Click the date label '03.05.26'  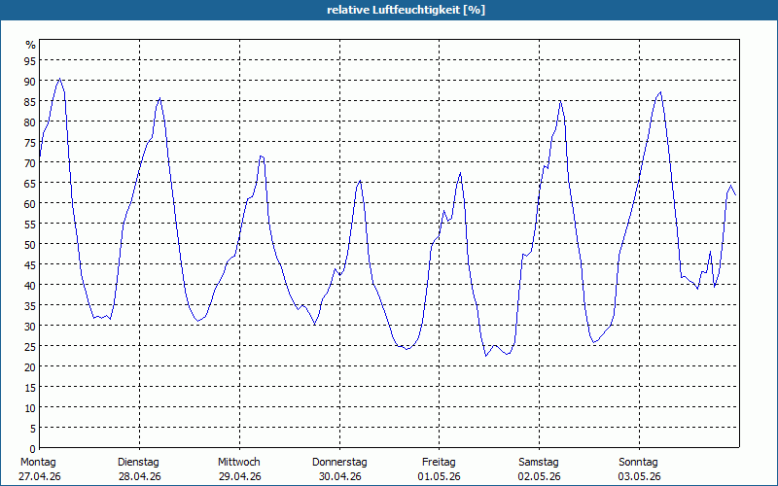[640, 476]
